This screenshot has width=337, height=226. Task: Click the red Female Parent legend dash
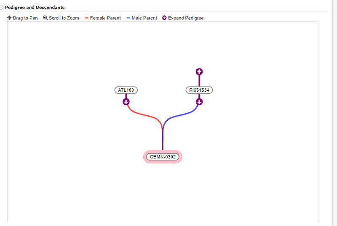pyautogui.click(x=87, y=18)
